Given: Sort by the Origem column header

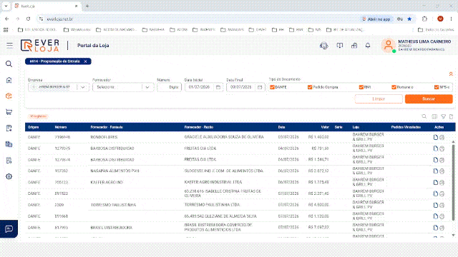Looking at the screenshot, I should pyautogui.click(x=34, y=127).
